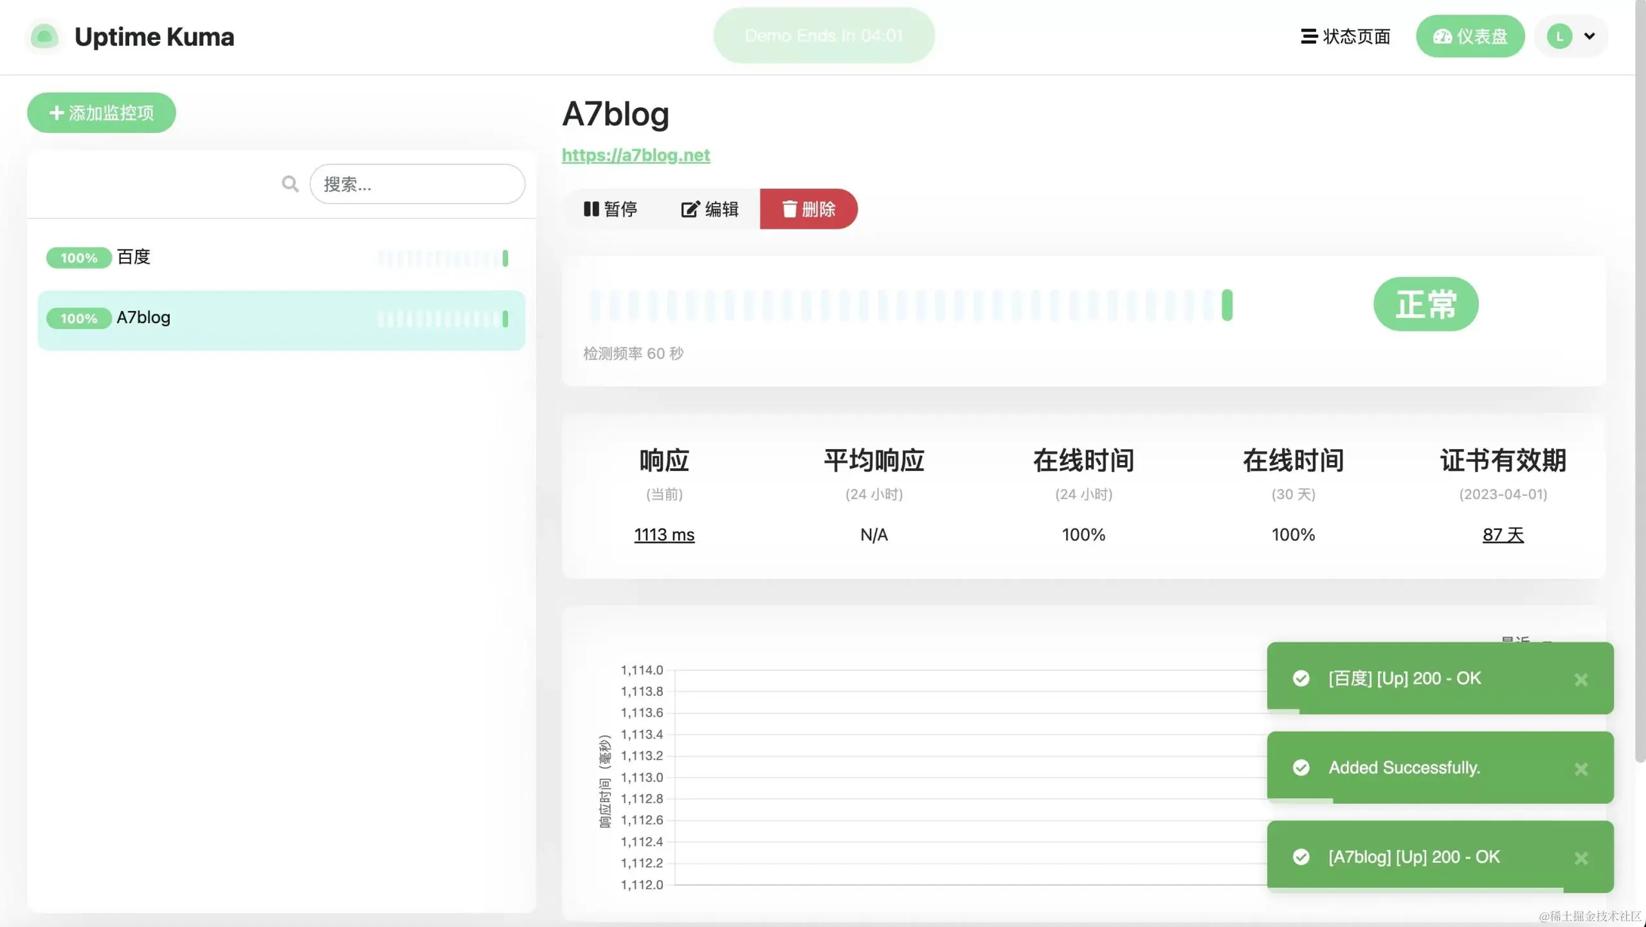Screen dimensions: 1646x927
Task: Click the latest heartbeat bar of A7blog
Action: coord(1229,306)
